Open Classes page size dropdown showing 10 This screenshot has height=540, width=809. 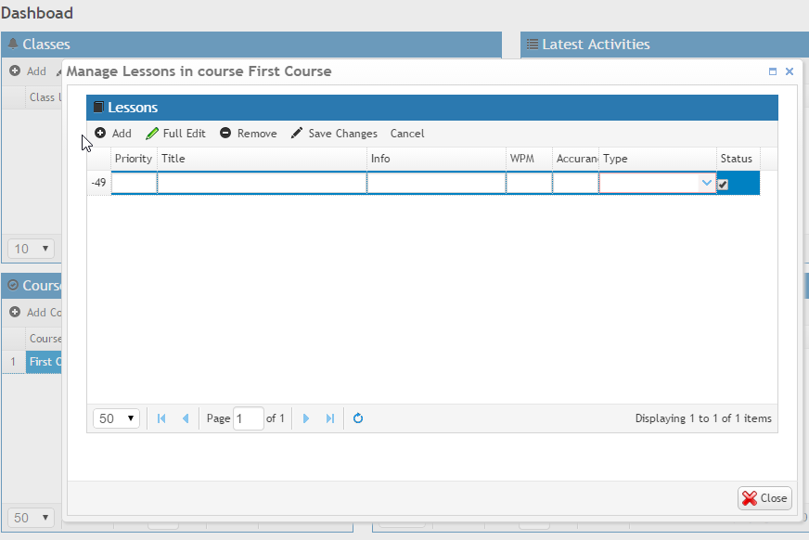(x=31, y=249)
